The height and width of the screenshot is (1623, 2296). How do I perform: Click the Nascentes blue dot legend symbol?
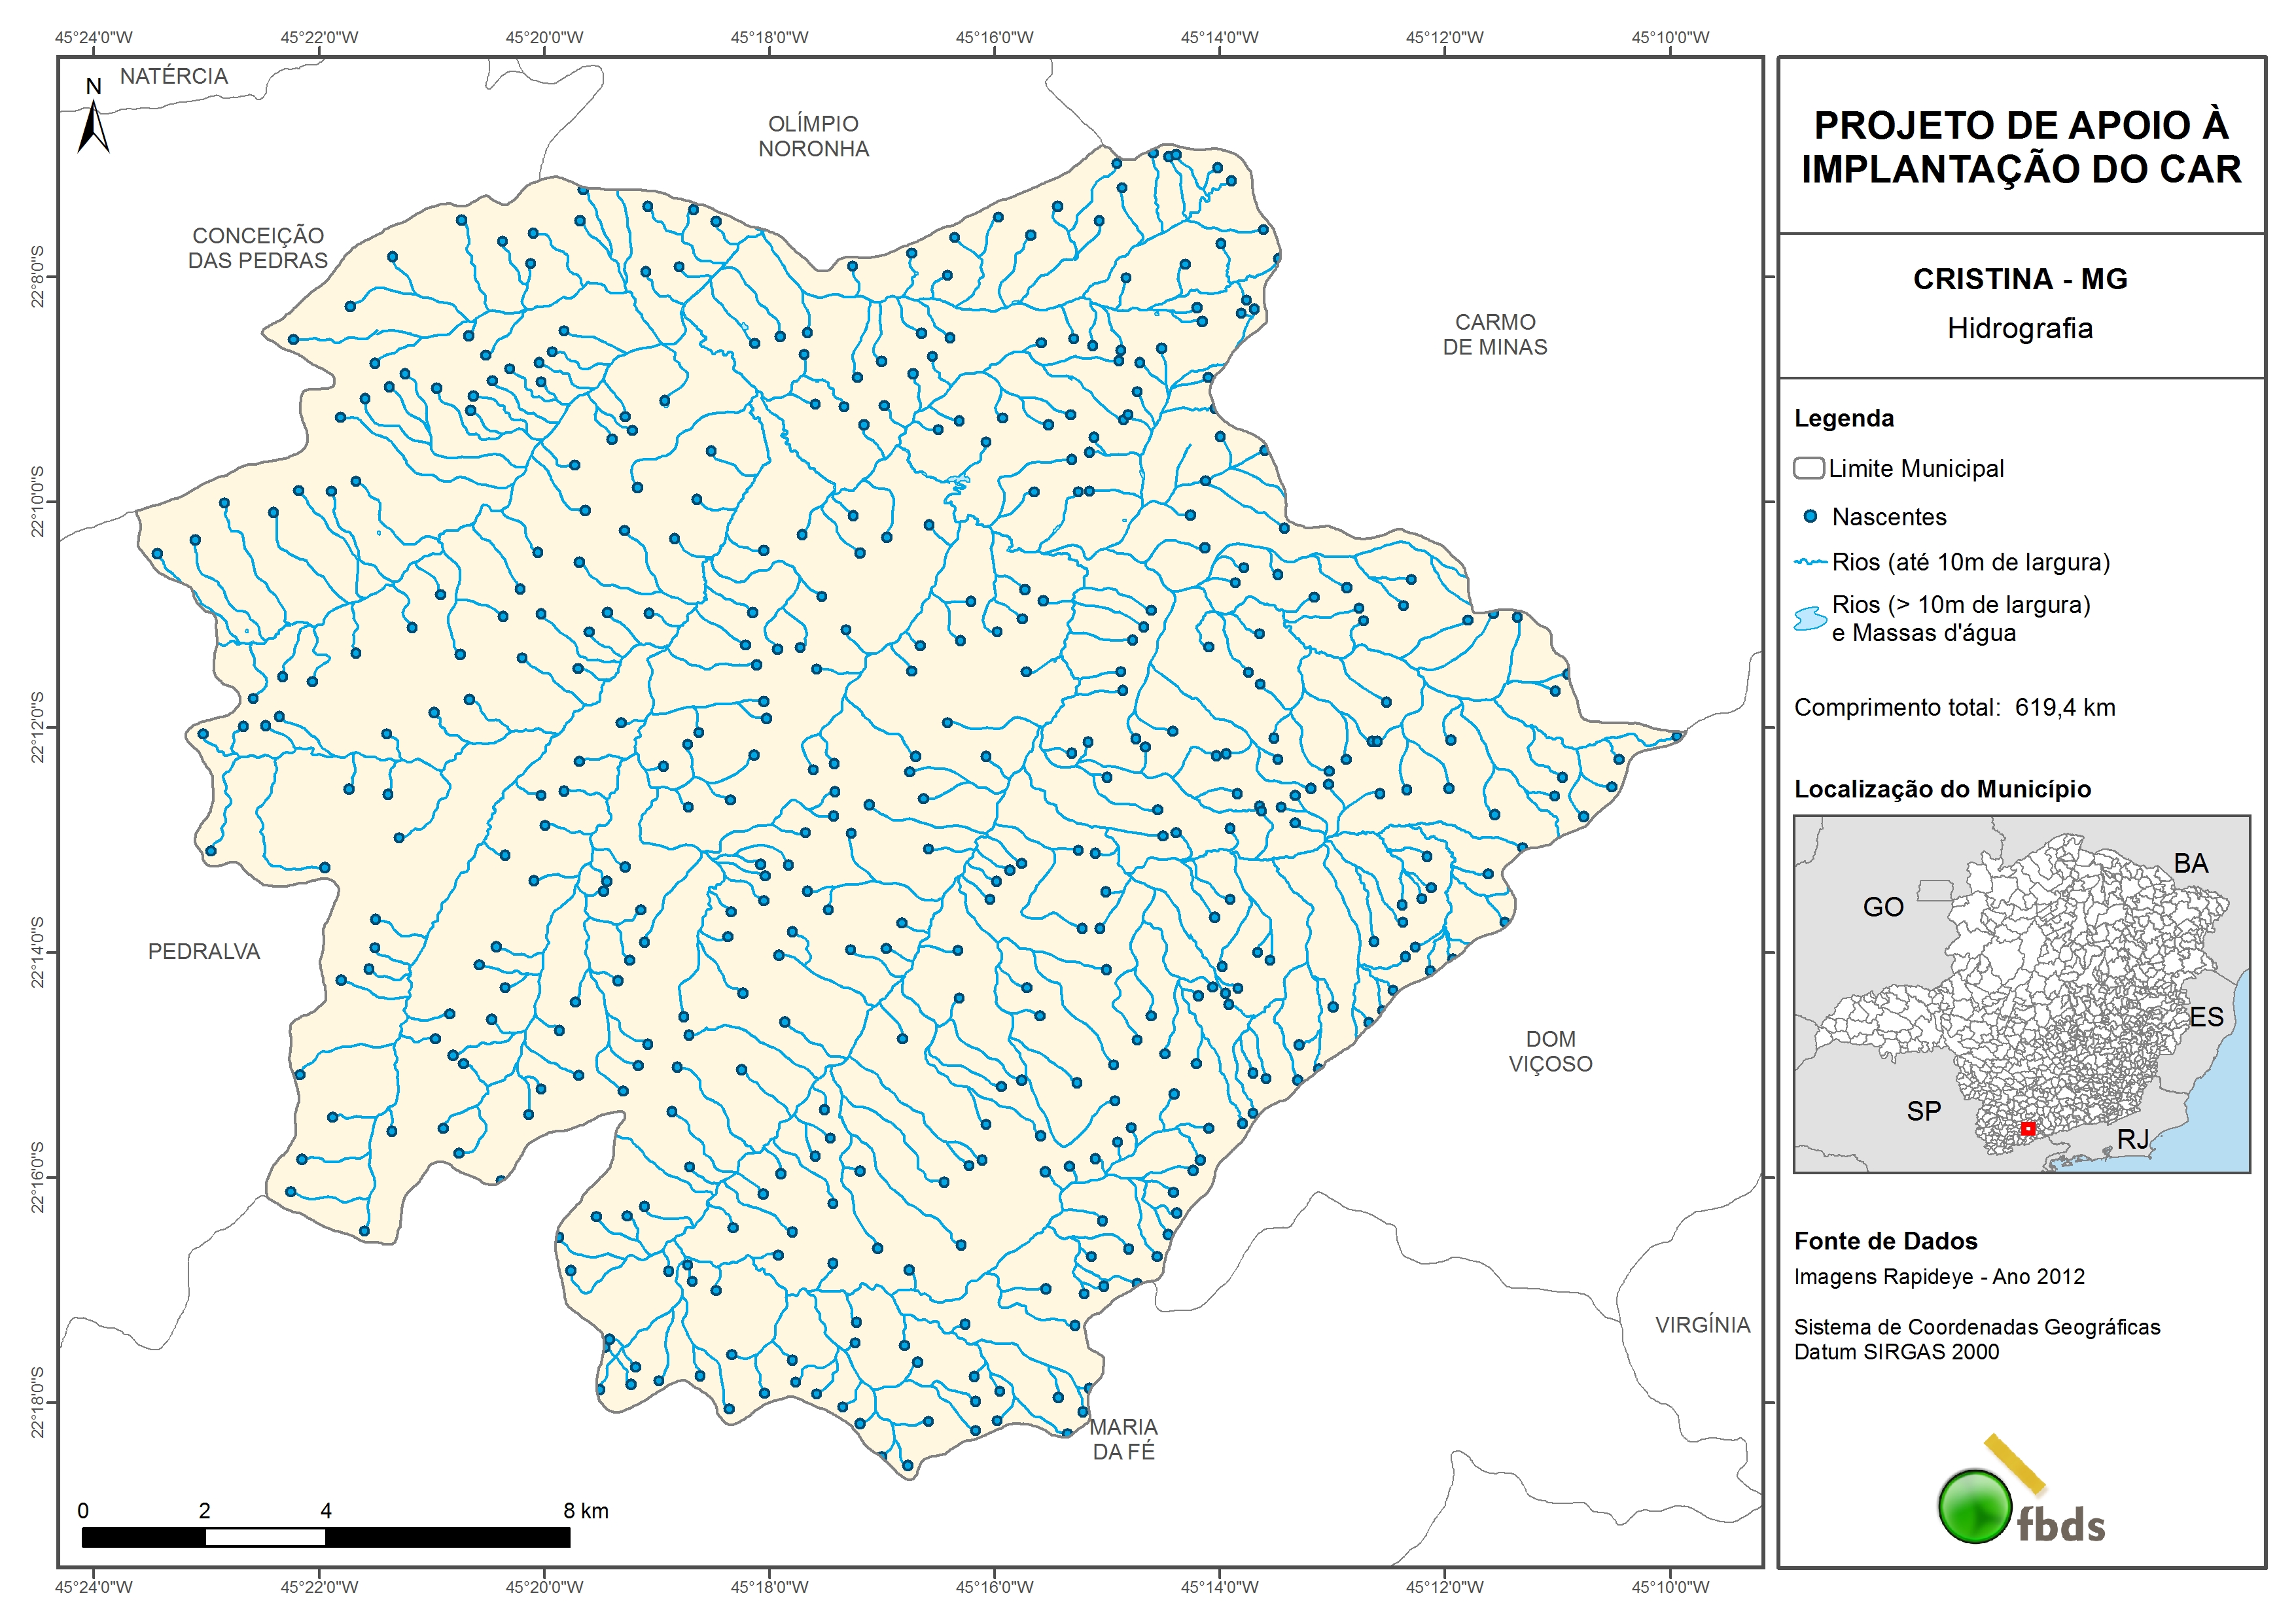pos(1809,517)
